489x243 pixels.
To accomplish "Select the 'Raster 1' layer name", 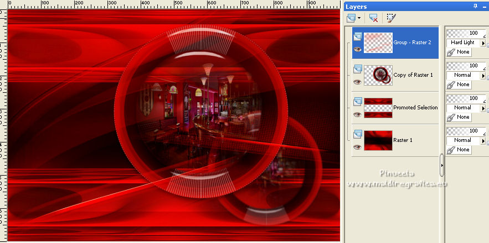I will coord(403,140).
